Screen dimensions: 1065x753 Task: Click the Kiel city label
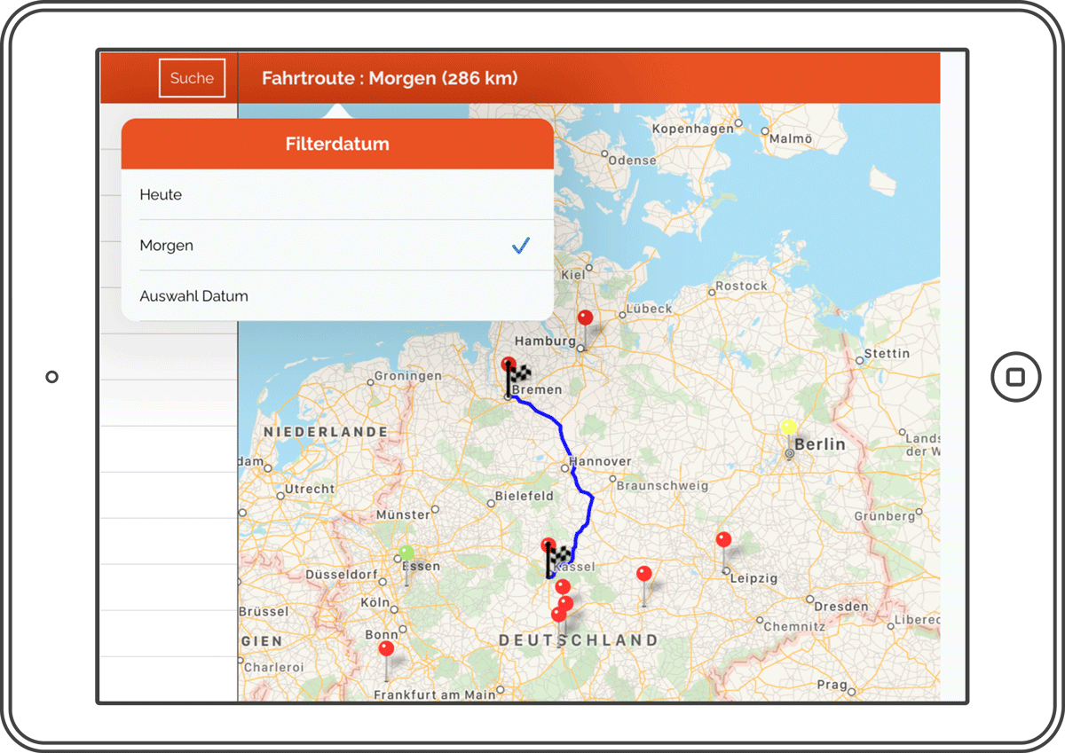(x=573, y=275)
